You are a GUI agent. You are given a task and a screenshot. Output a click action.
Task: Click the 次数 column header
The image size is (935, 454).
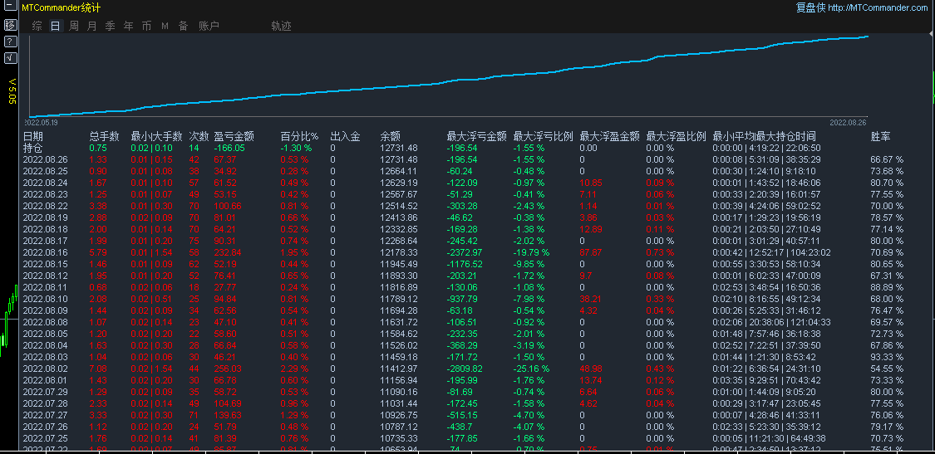(x=199, y=136)
